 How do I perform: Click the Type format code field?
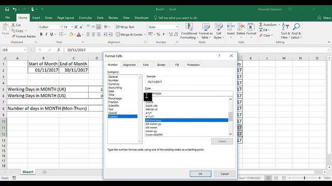189,94
